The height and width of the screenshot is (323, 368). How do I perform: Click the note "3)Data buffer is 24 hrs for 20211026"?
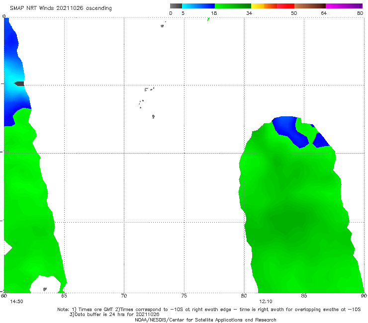[x=114, y=315]
